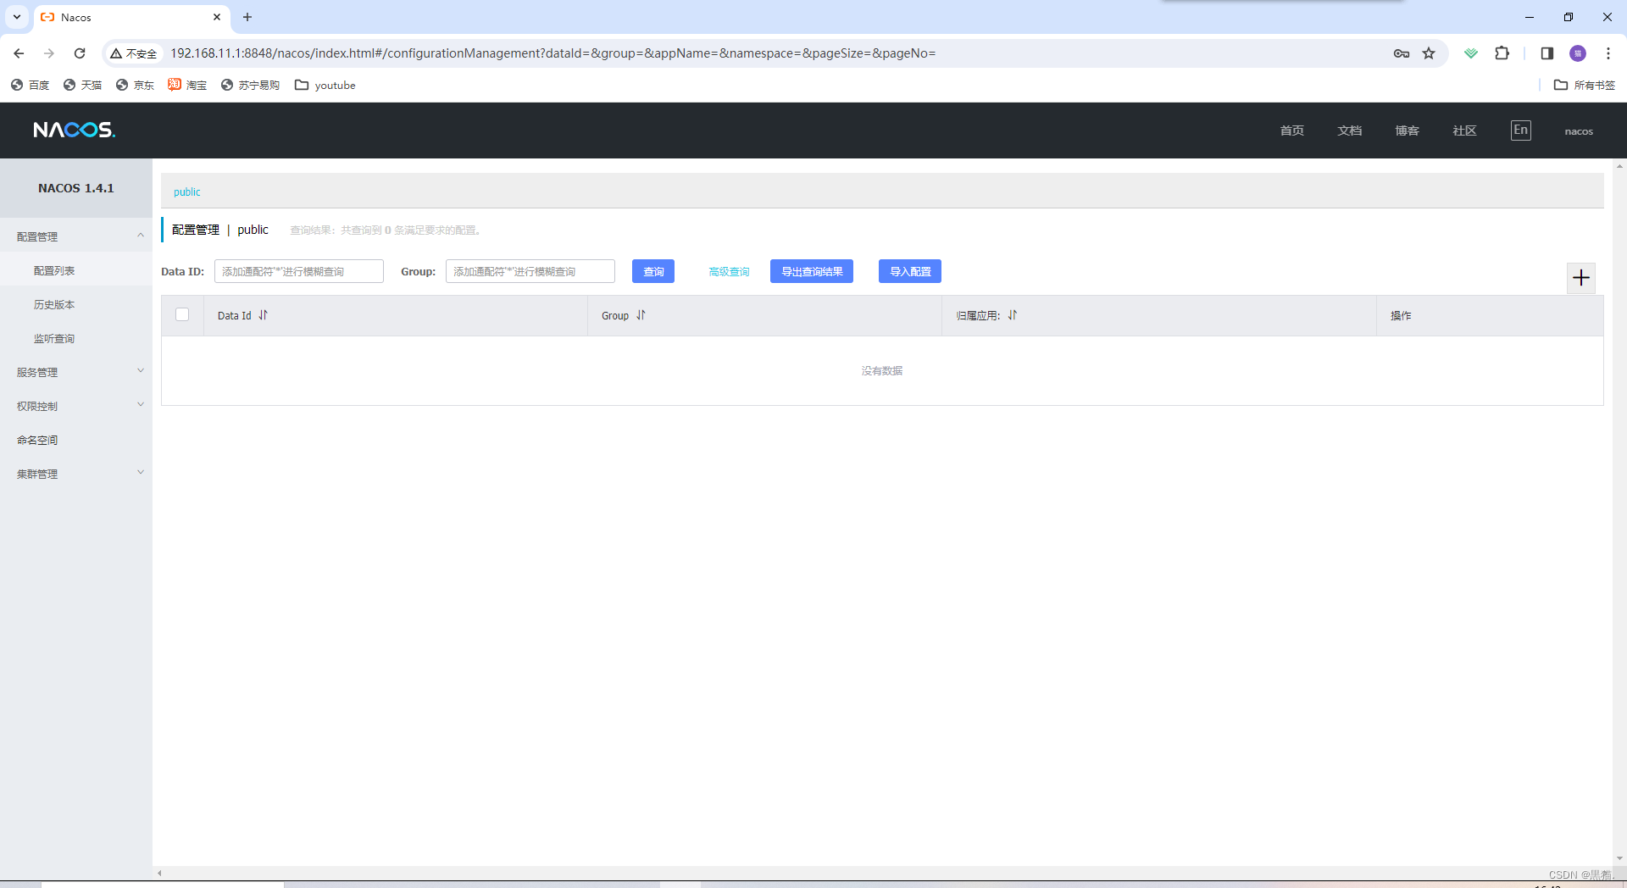The width and height of the screenshot is (1627, 888).
Task: Open 苏宁易购 bookmark
Action: click(x=250, y=85)
